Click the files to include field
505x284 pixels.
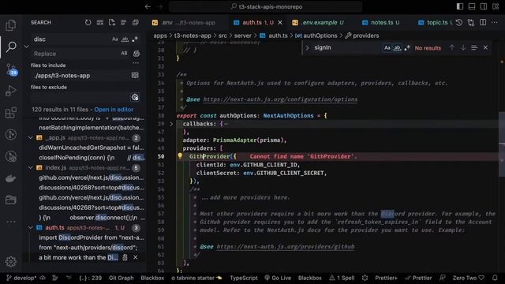[80, 76]
